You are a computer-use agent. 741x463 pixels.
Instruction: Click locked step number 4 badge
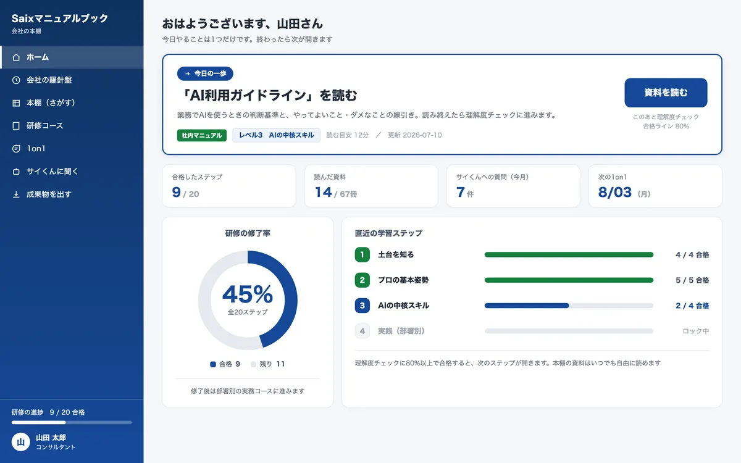(362, 331)
